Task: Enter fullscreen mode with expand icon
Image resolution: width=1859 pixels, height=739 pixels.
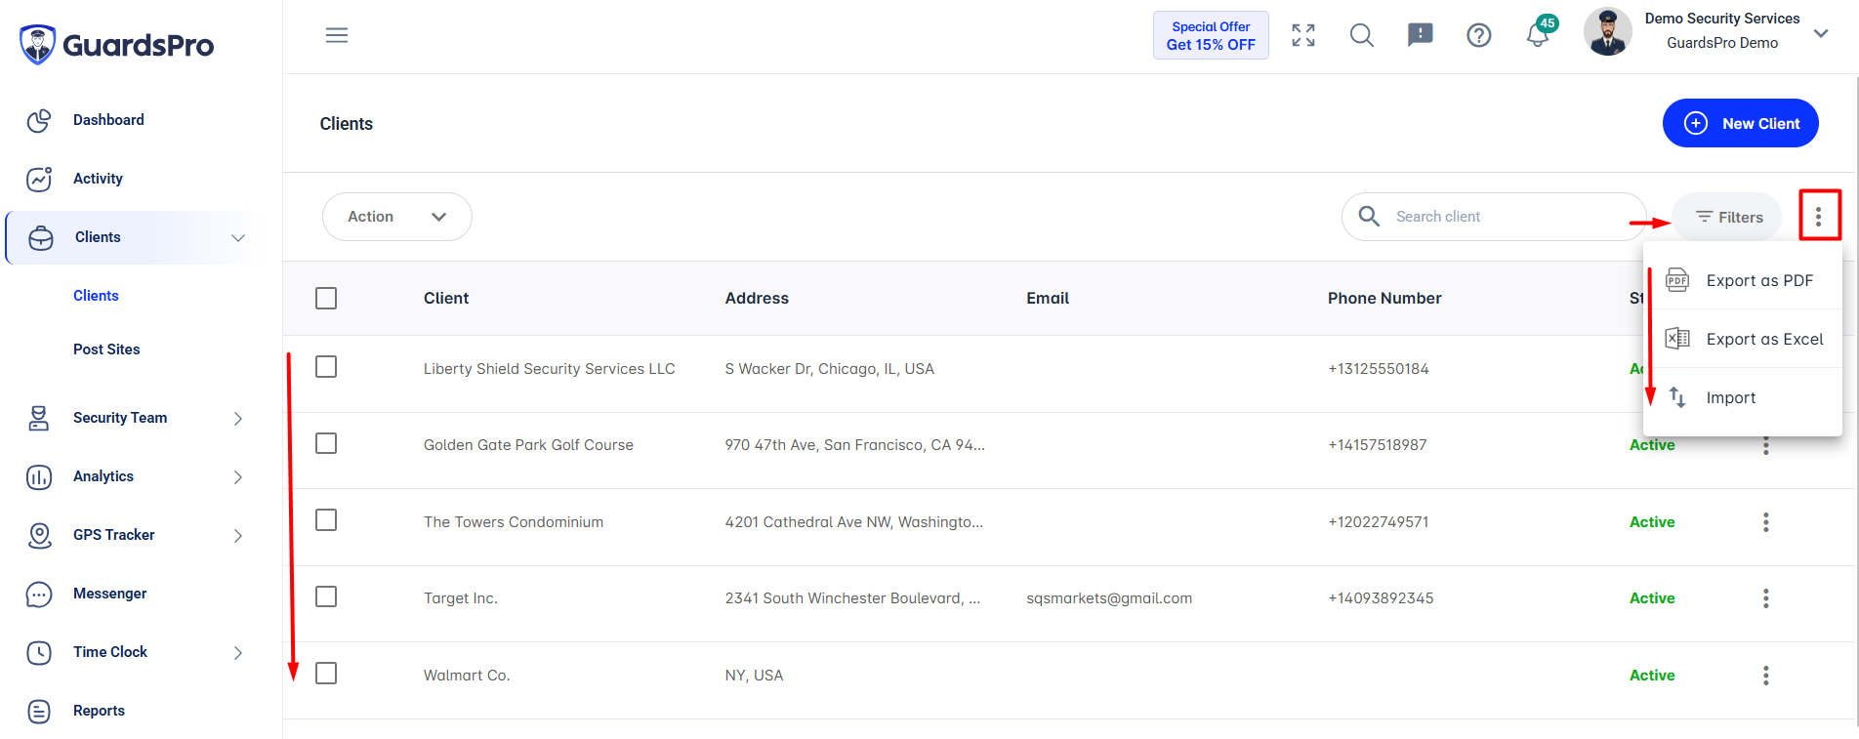Action: point(1303,36)
